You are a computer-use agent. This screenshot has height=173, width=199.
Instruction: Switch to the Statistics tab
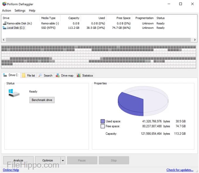pos(85,75)
